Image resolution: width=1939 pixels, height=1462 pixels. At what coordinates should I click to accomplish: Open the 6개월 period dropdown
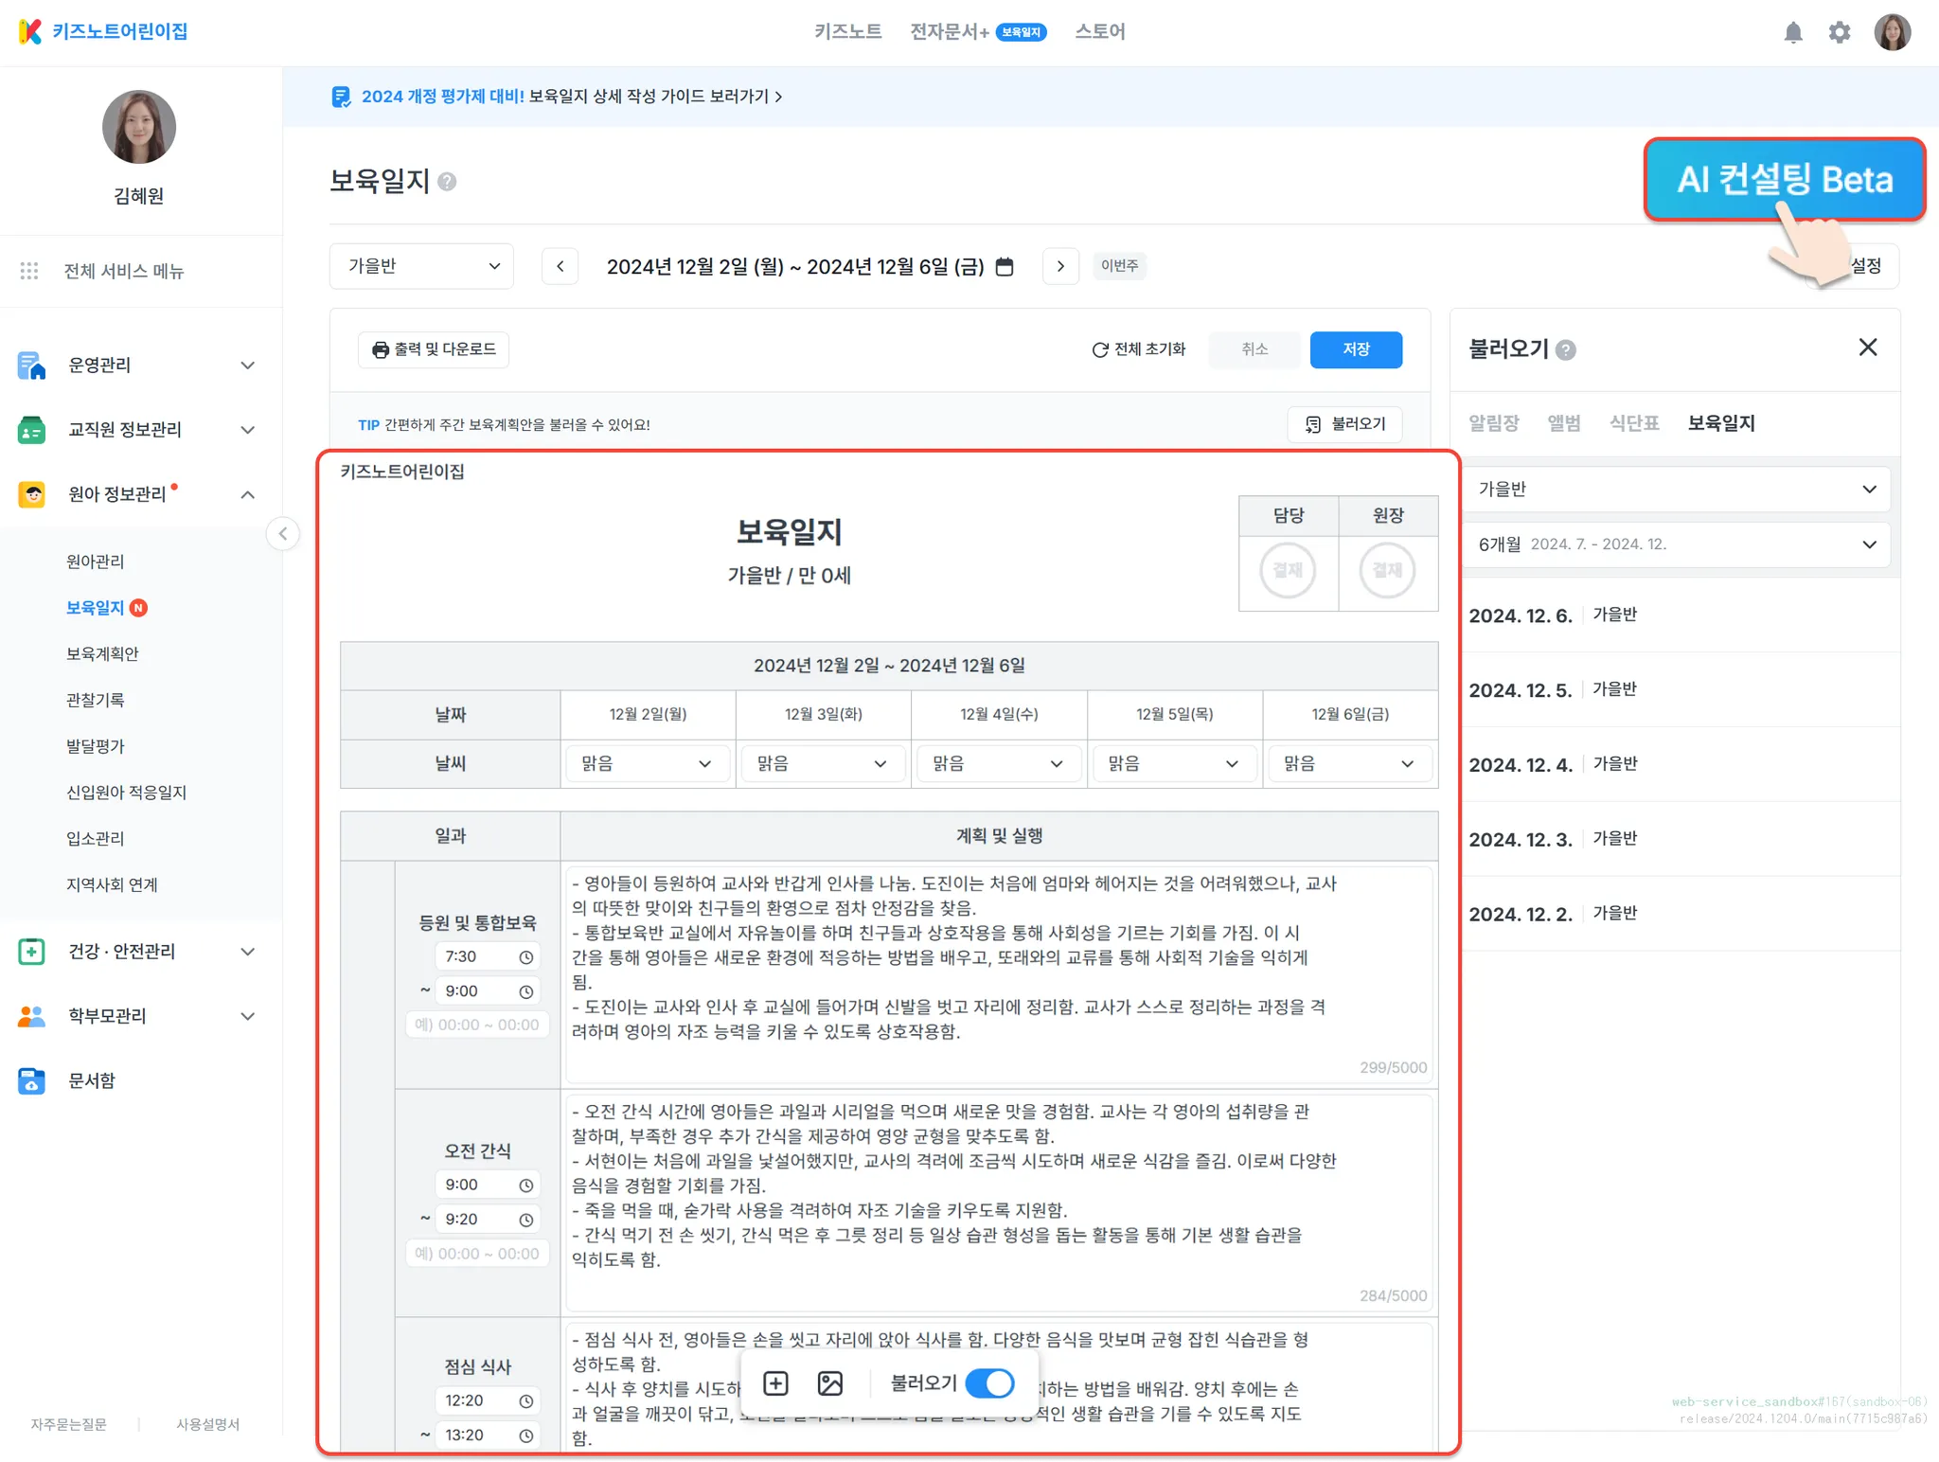click(x=1676, y=544)
